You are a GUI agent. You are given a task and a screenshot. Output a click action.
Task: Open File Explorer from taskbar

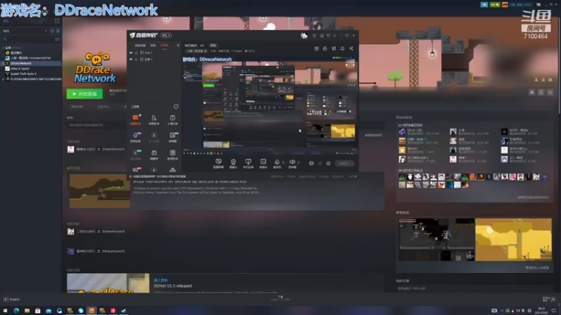point(27,310)
